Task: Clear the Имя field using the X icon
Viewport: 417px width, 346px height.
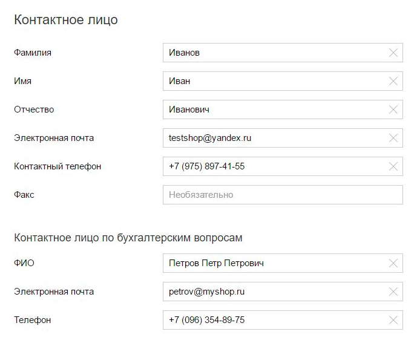Action: click(393, 81)
